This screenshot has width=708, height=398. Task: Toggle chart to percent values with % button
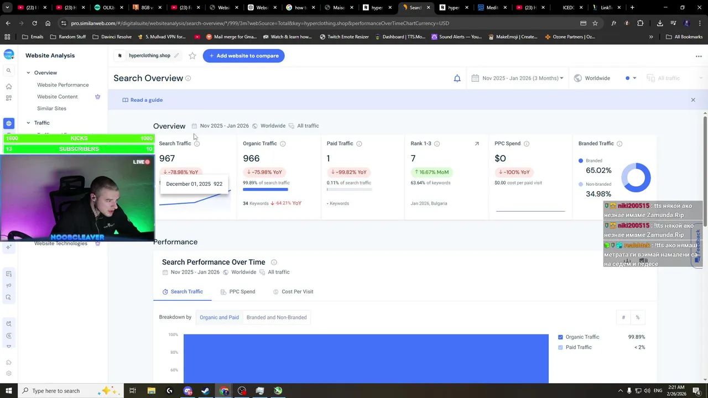pos(638,317)
